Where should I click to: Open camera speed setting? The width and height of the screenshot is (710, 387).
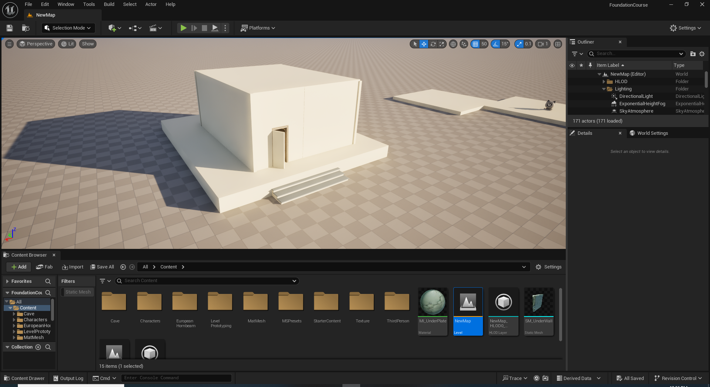(x=543, y=44)
